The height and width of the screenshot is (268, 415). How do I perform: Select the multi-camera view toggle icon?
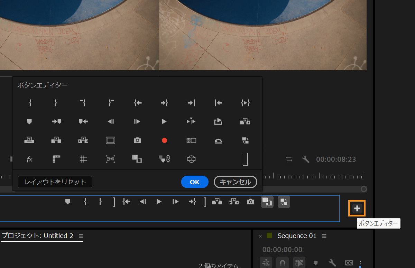(191, 140)
